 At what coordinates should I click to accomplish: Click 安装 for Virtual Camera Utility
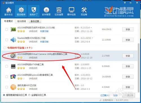click(128, 56)
